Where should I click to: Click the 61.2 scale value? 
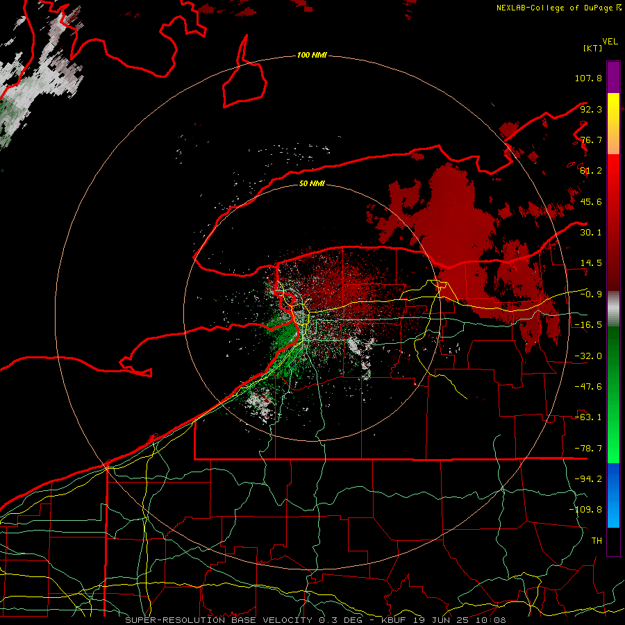point(591,171)
